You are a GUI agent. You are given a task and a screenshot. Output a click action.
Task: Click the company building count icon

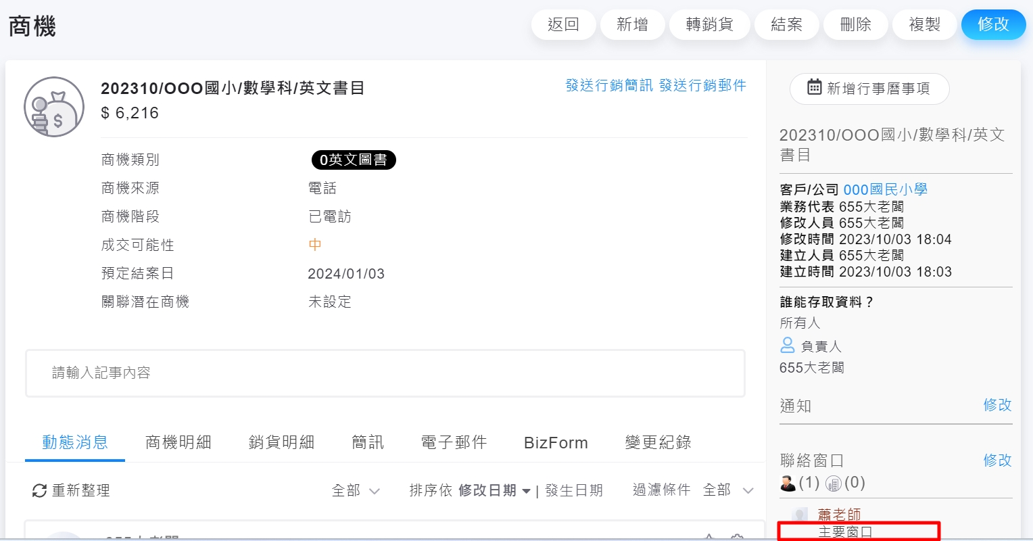[834, 483]
